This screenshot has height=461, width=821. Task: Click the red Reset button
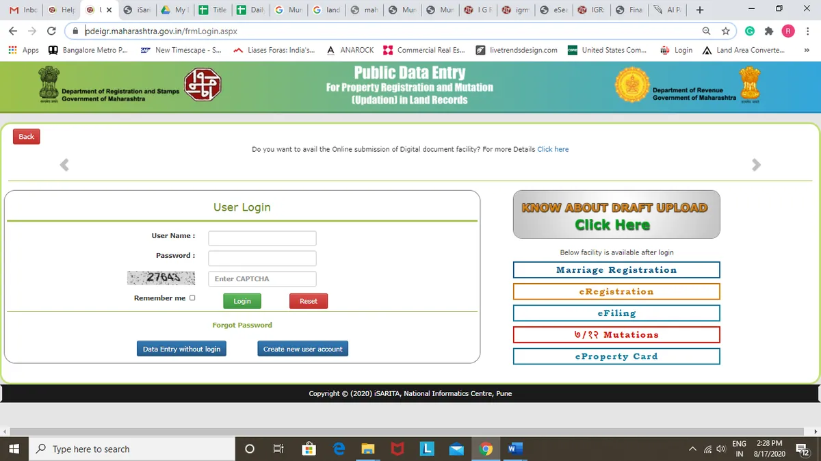click(x=308, y=301)
